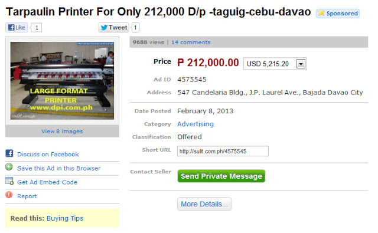
Task: Click View 8 images link
Action: [62, 131]
